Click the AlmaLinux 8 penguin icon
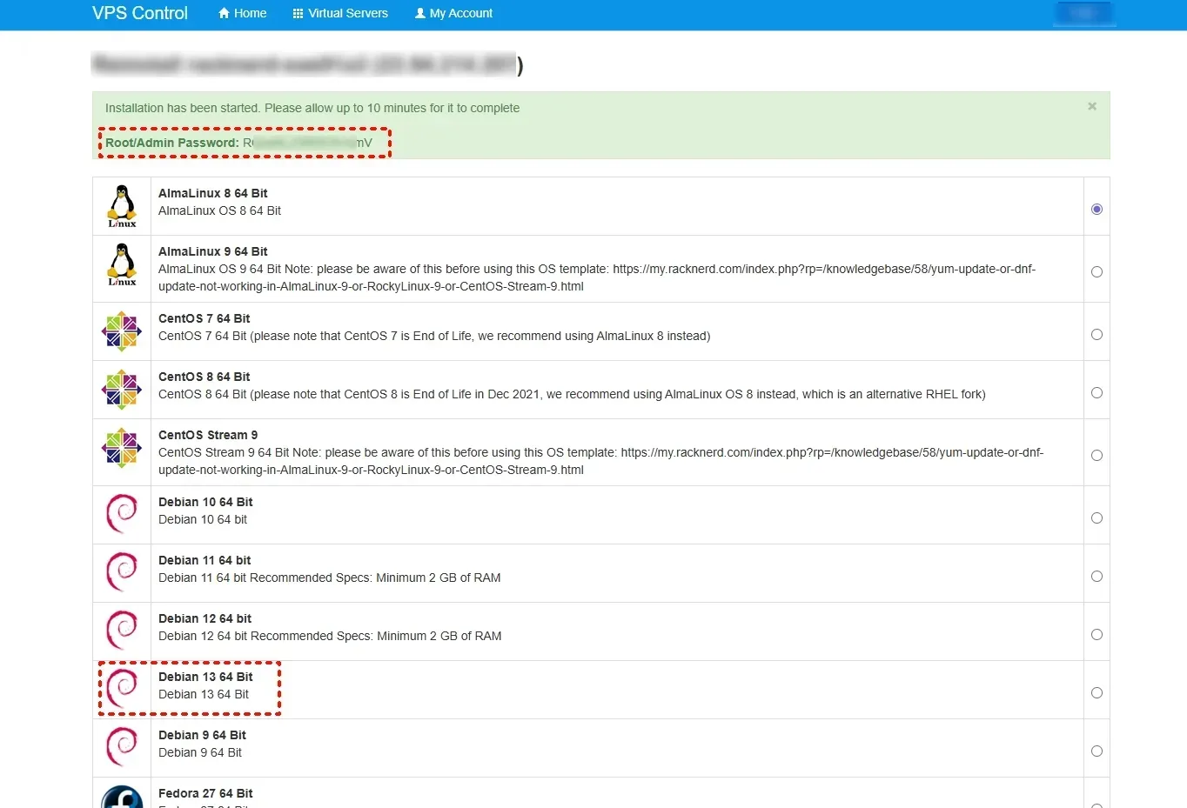 pos(122,206)
